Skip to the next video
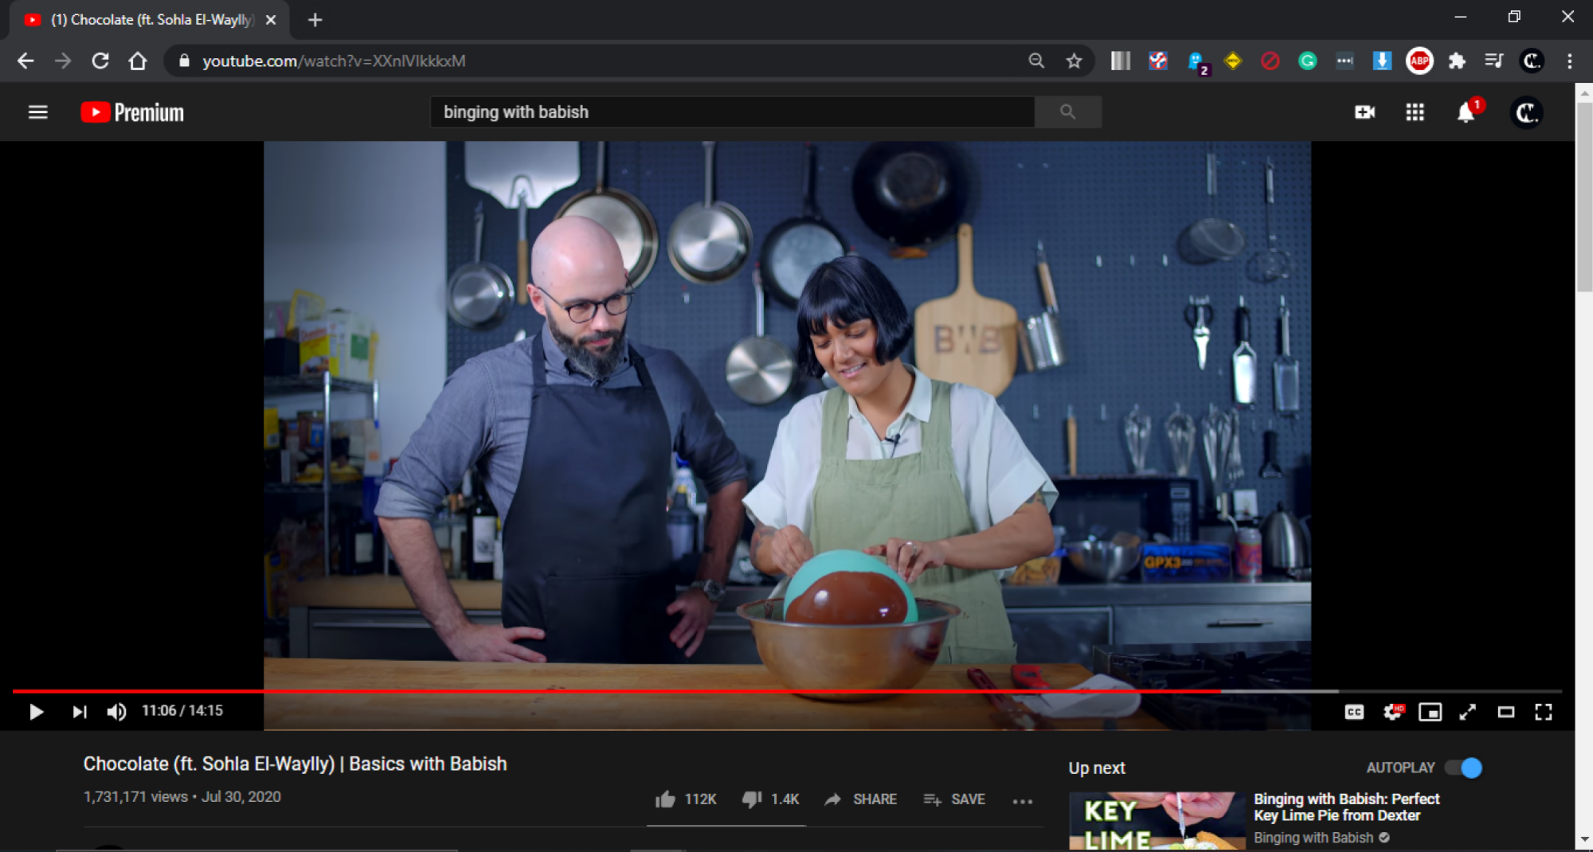The image size is (1593, 852). [x=79, y=711]
